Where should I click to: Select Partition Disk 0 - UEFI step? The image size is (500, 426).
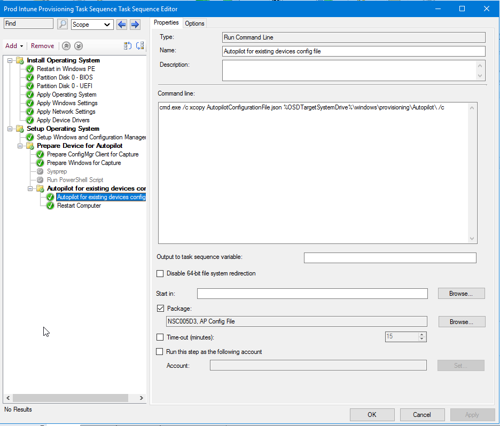65,86
